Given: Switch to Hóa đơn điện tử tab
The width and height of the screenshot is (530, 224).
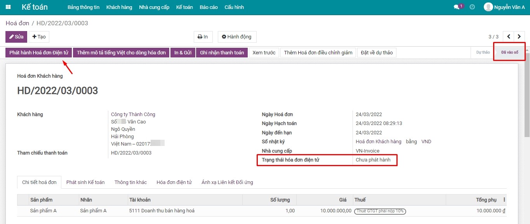Looking at the screenshot, I should 174,182.
